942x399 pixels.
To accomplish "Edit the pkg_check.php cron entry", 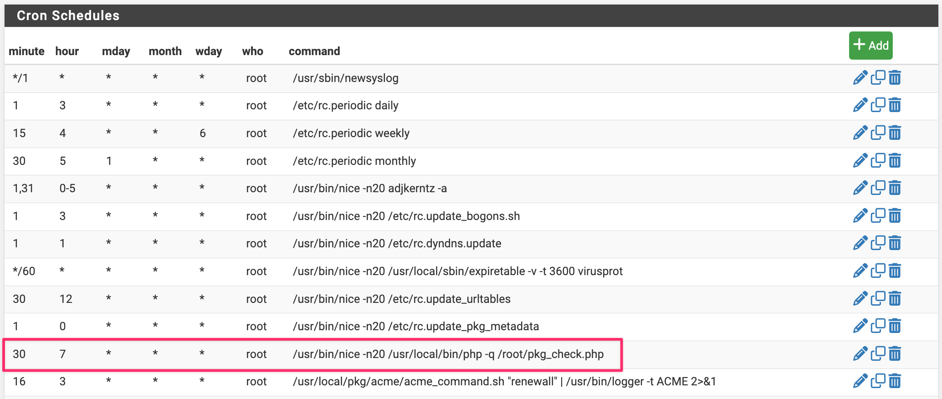I will [x=860, y=354].
